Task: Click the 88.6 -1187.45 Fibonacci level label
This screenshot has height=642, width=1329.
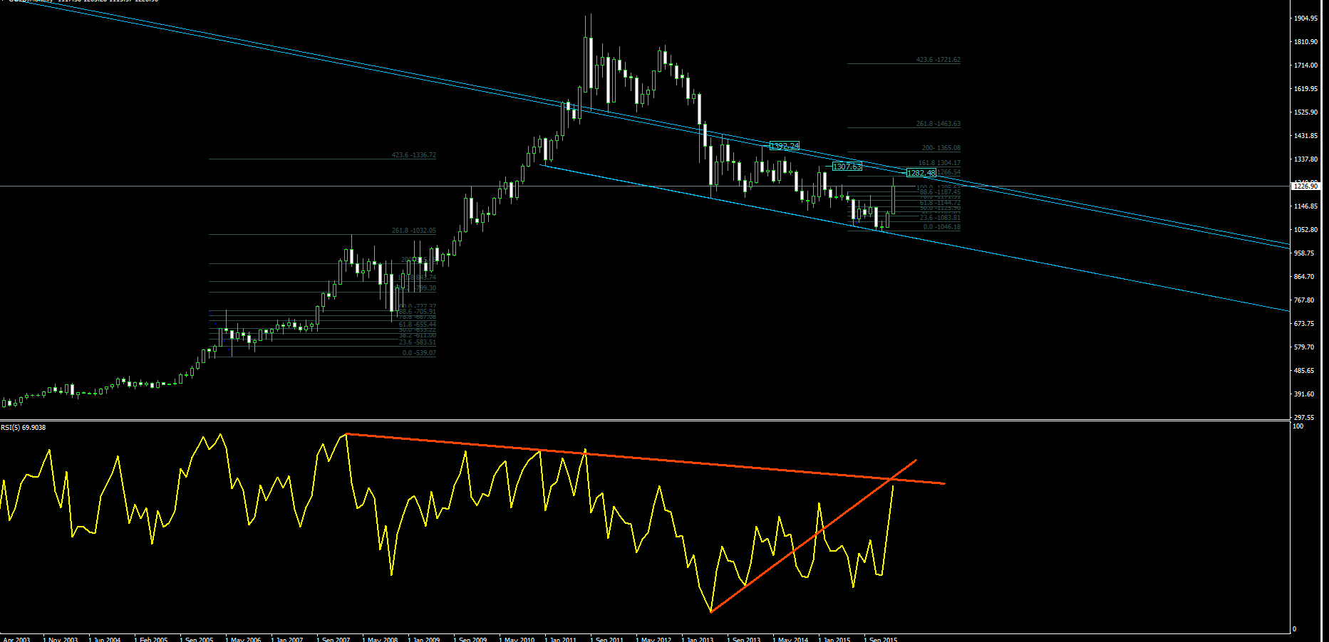Action: click(x=940, y=192)
